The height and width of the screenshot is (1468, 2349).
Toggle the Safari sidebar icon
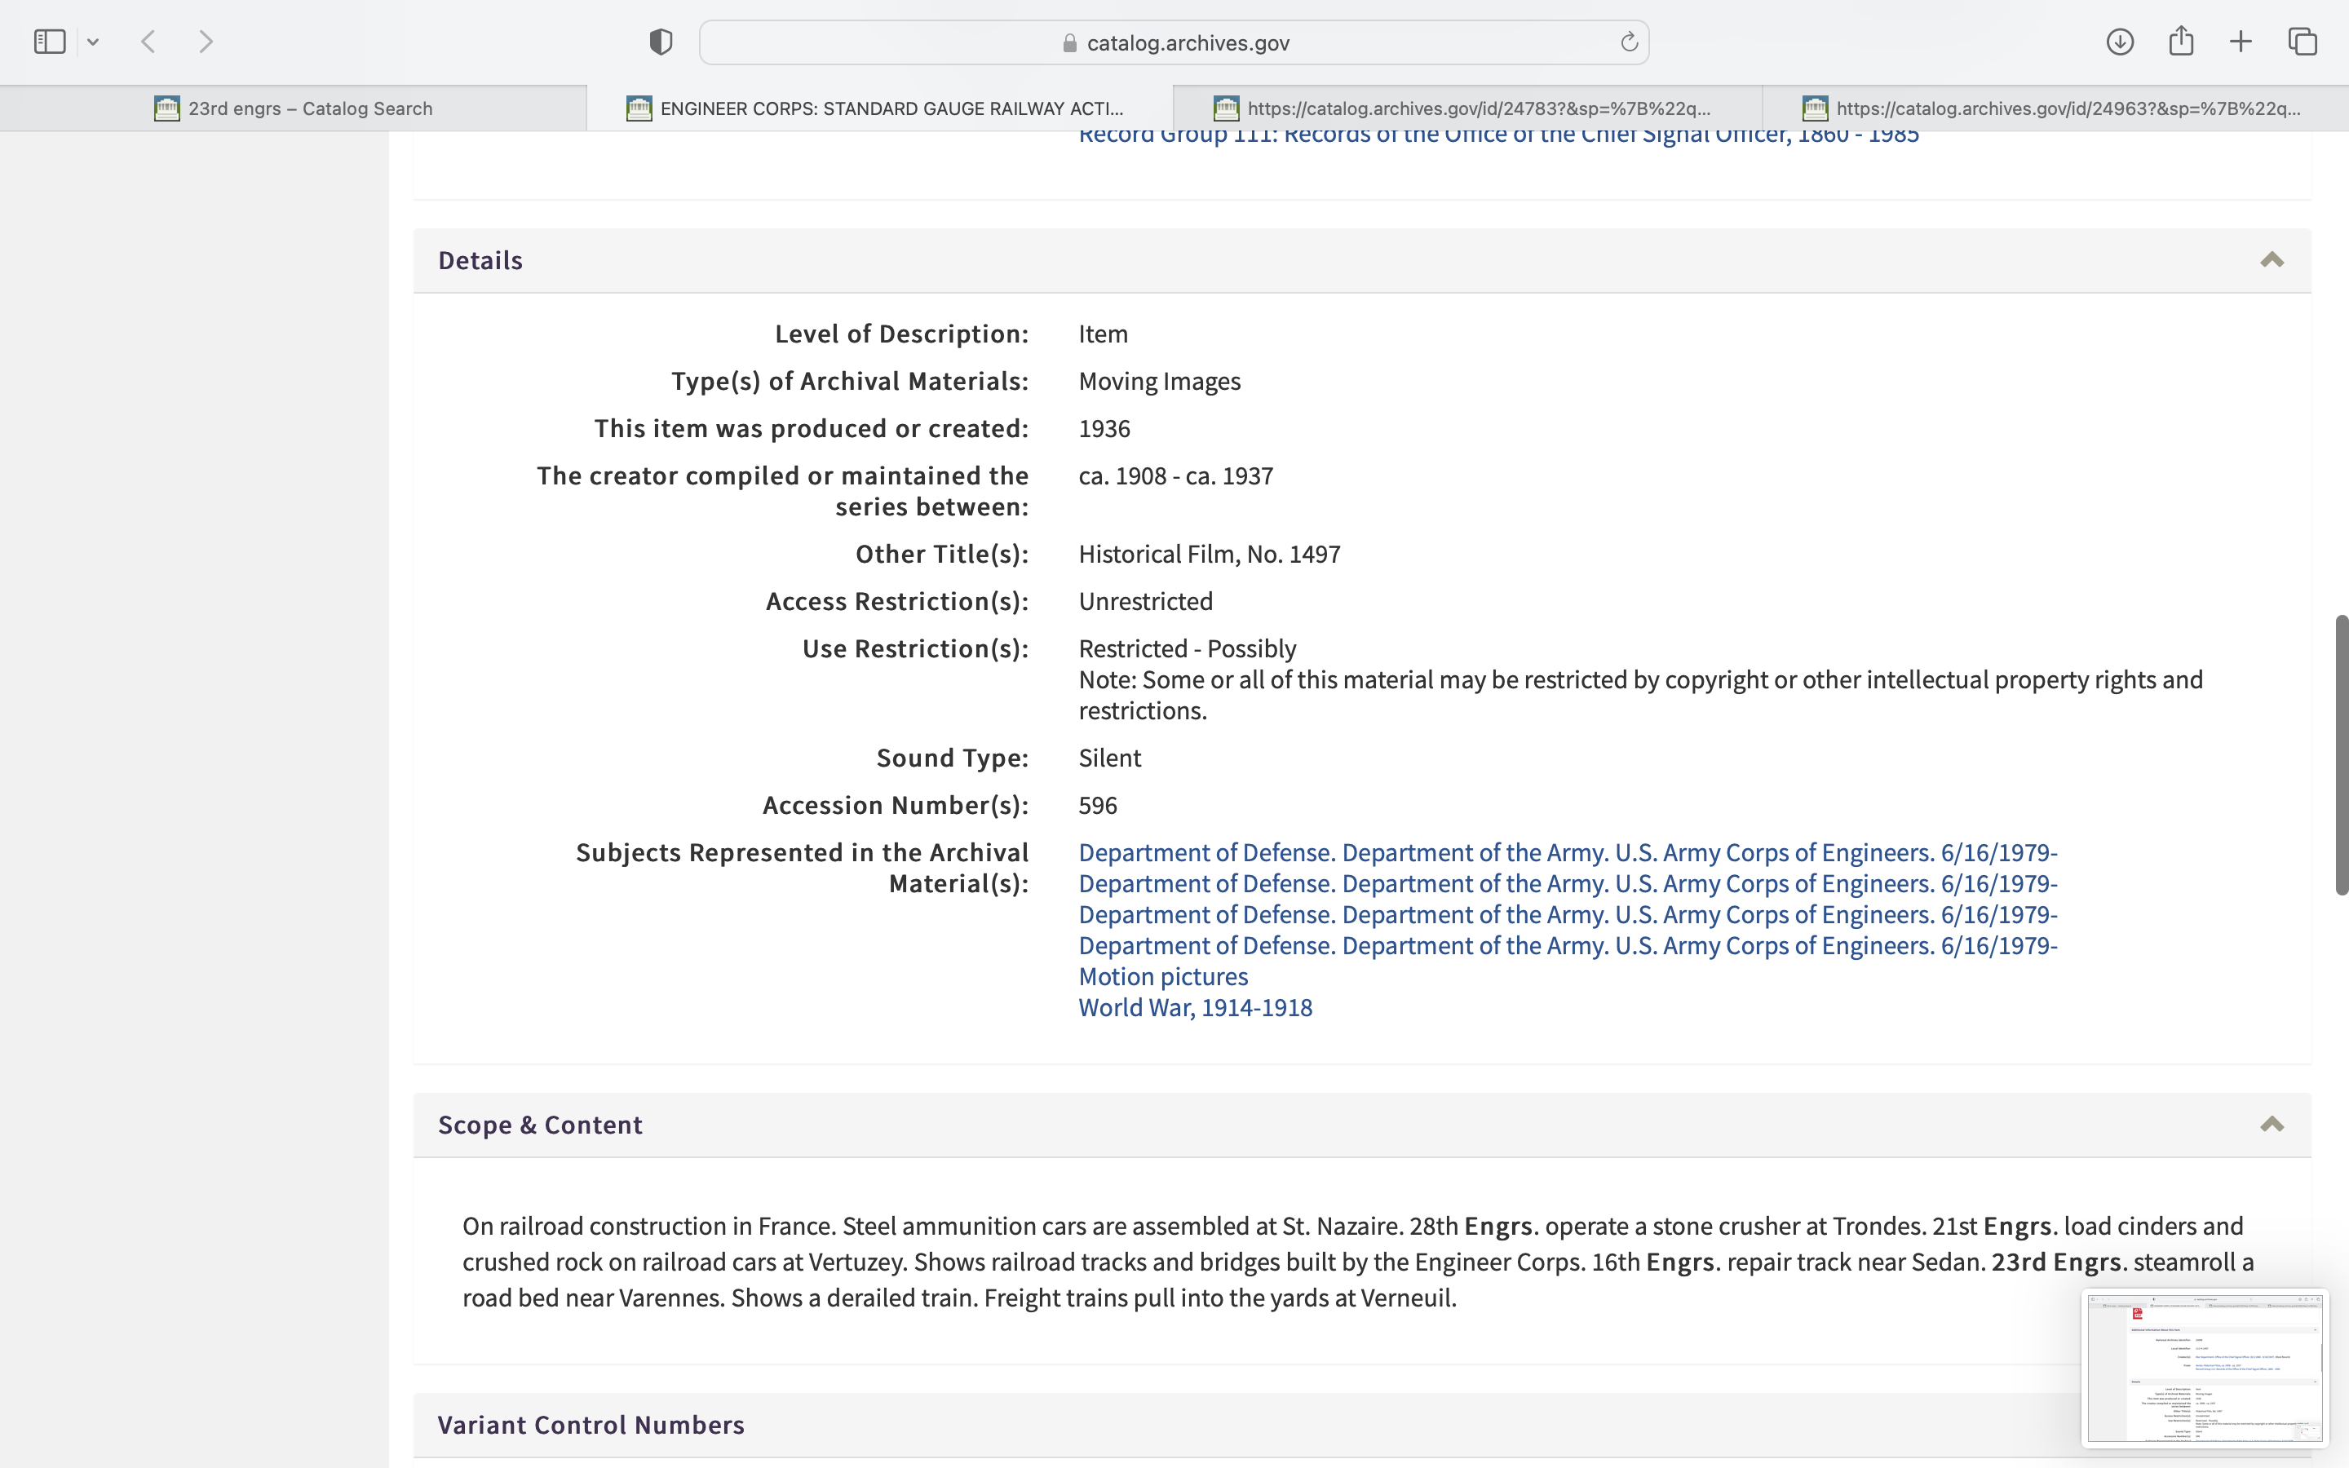click(x=50, y=42)
